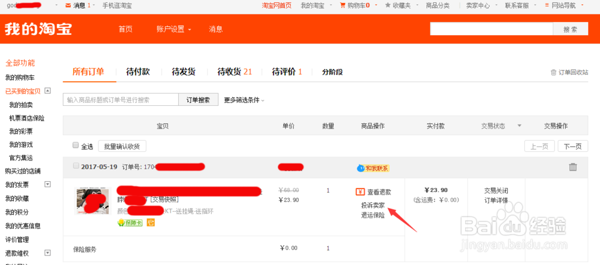The image size is (600, 265).
Task: Switch to the 待发货 tab
Action: pyautogui.click(x=184, y=72)
